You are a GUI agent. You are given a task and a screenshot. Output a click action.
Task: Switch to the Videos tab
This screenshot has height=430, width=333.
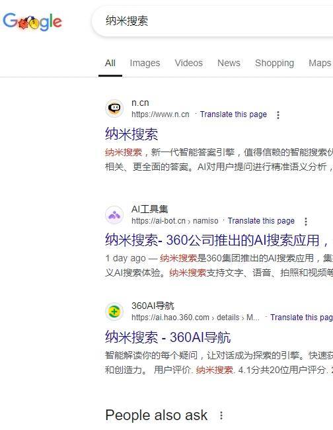pos(189,63)
